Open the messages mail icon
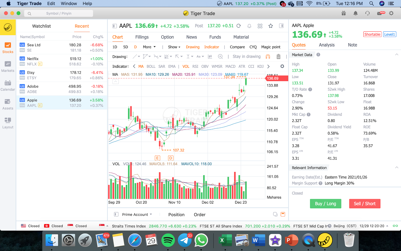 381,13
